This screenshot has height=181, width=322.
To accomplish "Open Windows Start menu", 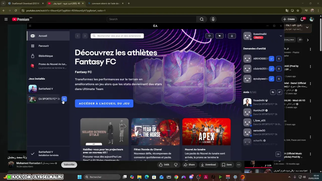I will pyautogui.click(x=79, y=177).
